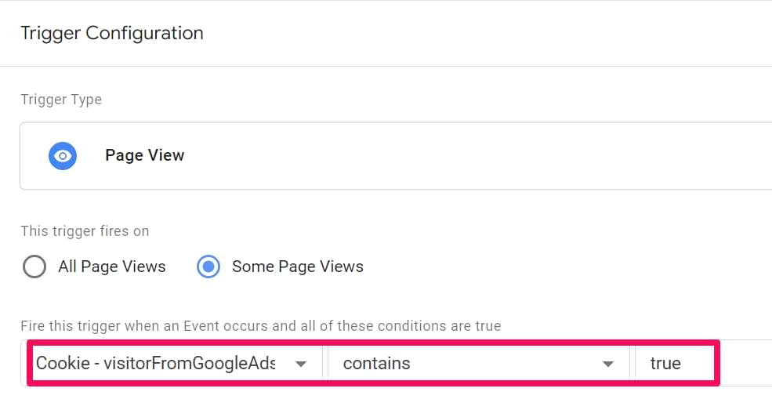Click the "contains" text in the operator field
Viewport: 772px width, 410px height.
[x=377, y=364]
